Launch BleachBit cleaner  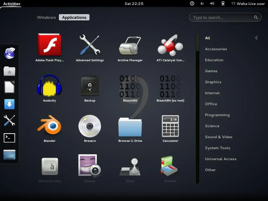pyautogui.click(x=130, y=88)
